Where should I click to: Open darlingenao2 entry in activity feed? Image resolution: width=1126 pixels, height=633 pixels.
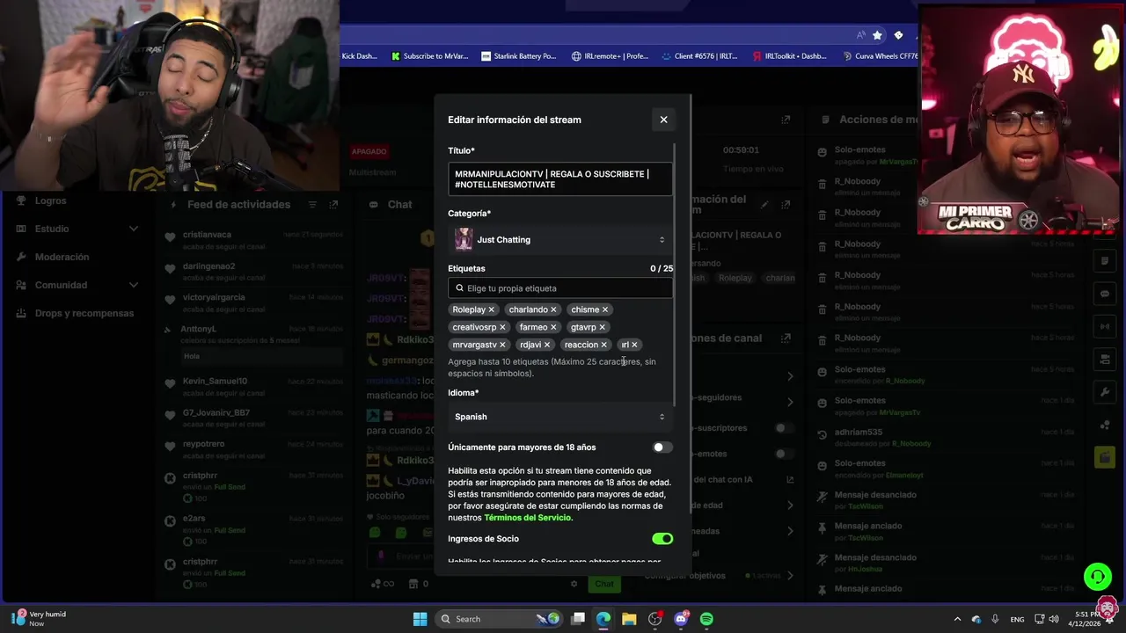pyautogui.click(x=253, y=271)
